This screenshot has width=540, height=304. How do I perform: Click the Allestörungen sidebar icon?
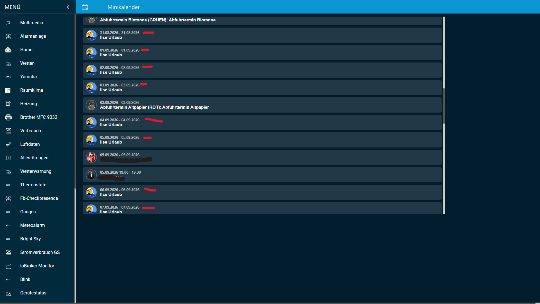pyautogui.click(x=8, y=158)
